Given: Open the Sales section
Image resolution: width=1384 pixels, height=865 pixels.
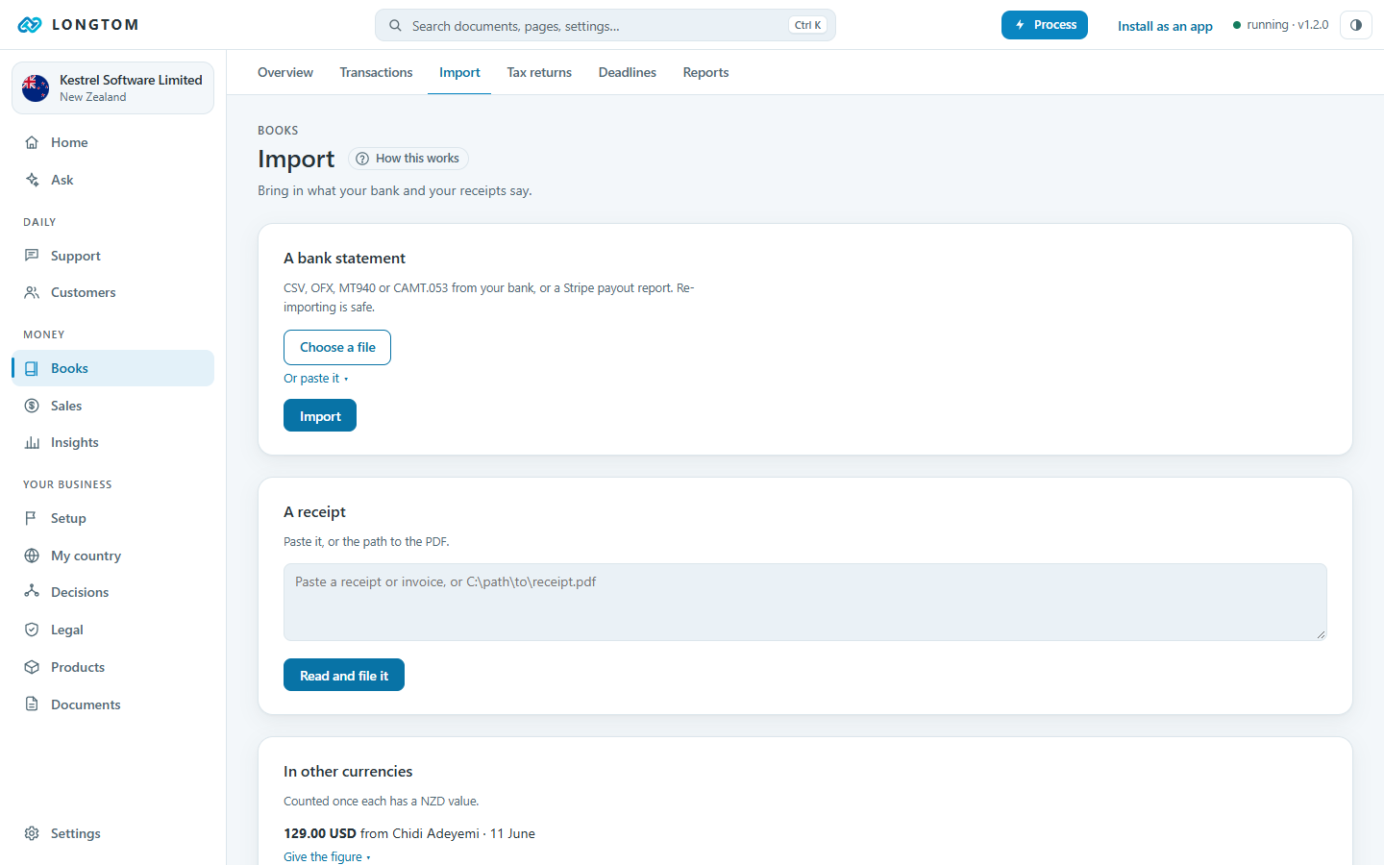Looking at the screenshot, I should 112,406.
